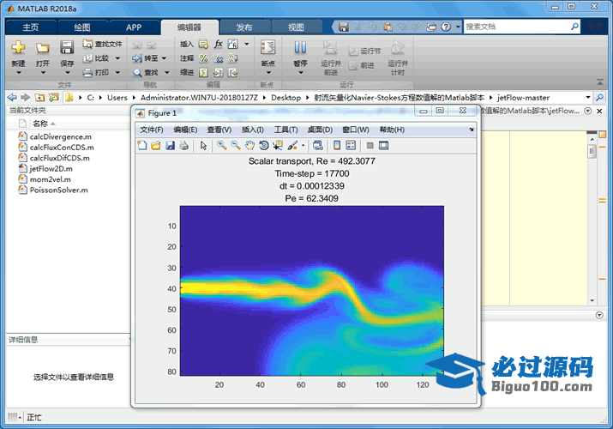Image resolution: width=613 pixels, height=429 pixels.
Task: Select the Pan hand tool
Action: (249, 146)
